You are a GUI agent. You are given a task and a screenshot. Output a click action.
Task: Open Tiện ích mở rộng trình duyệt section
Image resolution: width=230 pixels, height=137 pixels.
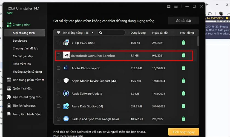point(27,97)
